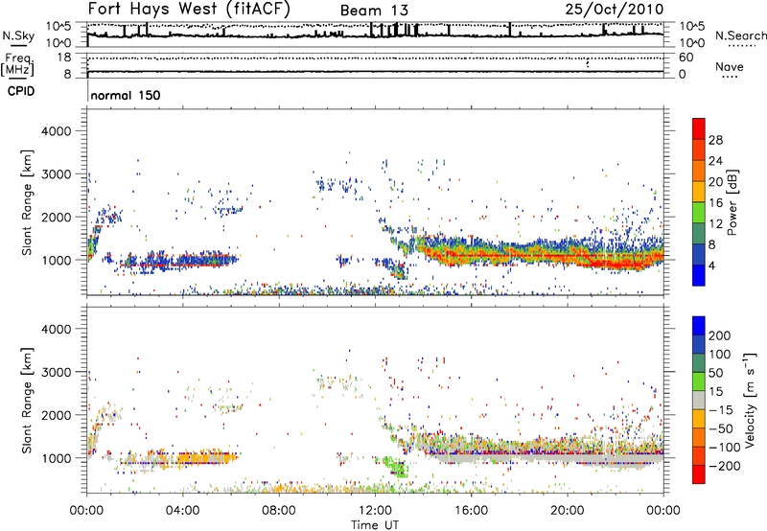Click the "-100" velocity colorbar label
This screenshot has width=767, height=531.
tap(725, 447)
